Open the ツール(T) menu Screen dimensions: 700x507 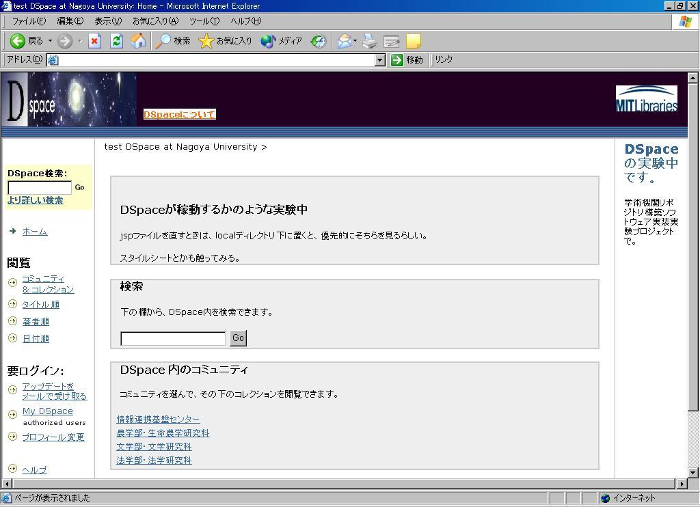coord(204,21)
